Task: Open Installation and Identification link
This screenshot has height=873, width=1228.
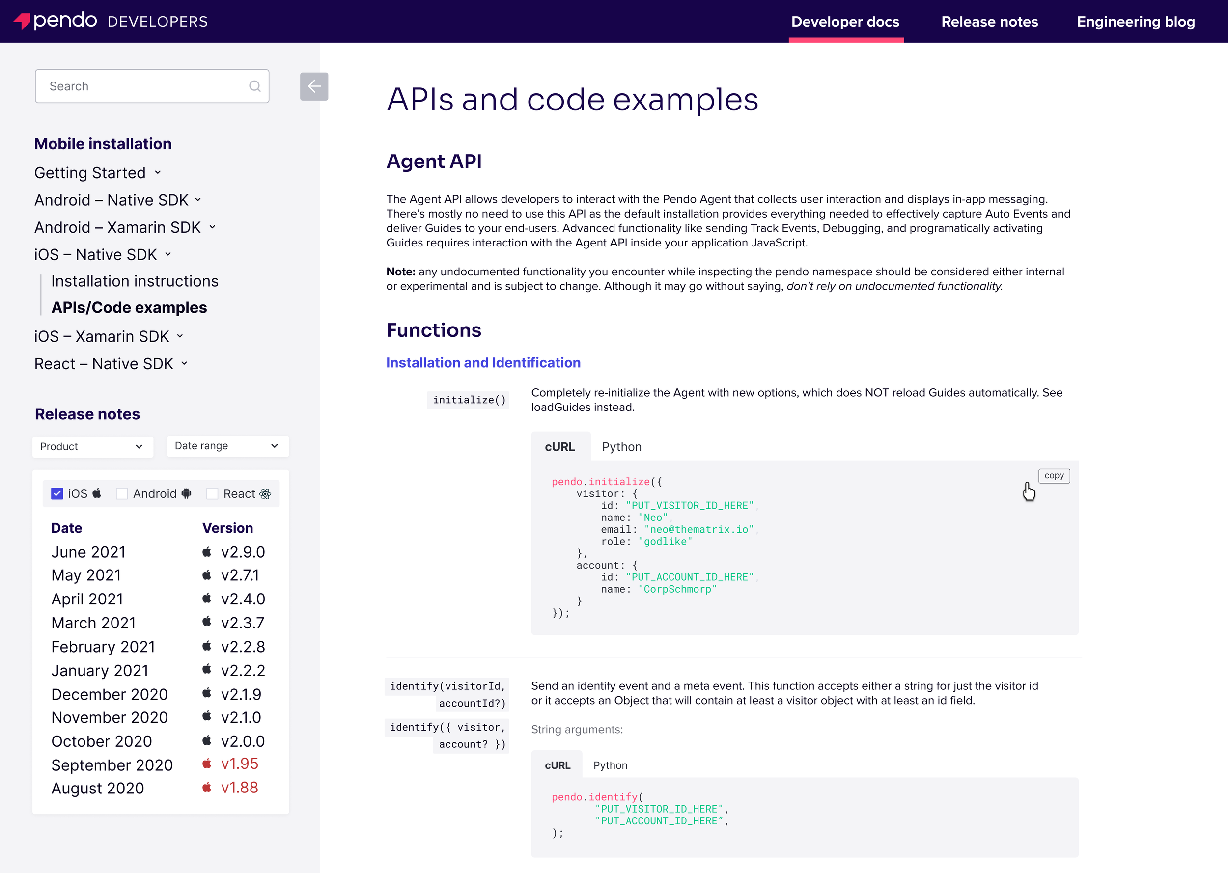Action: point(483,363)
